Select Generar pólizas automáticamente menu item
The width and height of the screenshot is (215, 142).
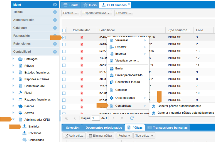pyautogui.click(x=179, y=106)
